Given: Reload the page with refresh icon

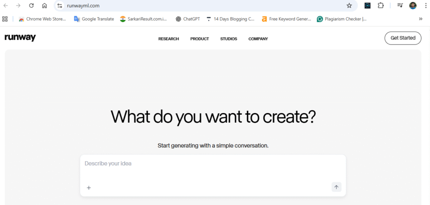Looking at the screenshot, I should point(31,5).
